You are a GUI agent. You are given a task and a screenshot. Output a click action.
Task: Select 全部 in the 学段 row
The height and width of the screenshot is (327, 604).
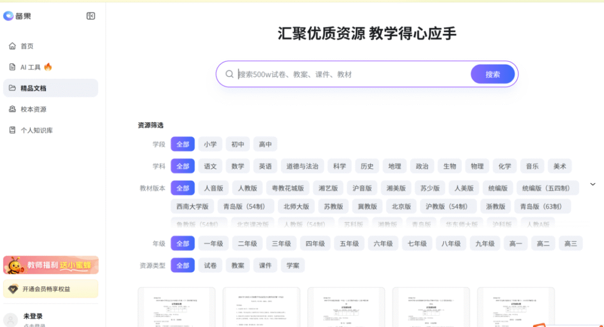[x=182, y=144]
